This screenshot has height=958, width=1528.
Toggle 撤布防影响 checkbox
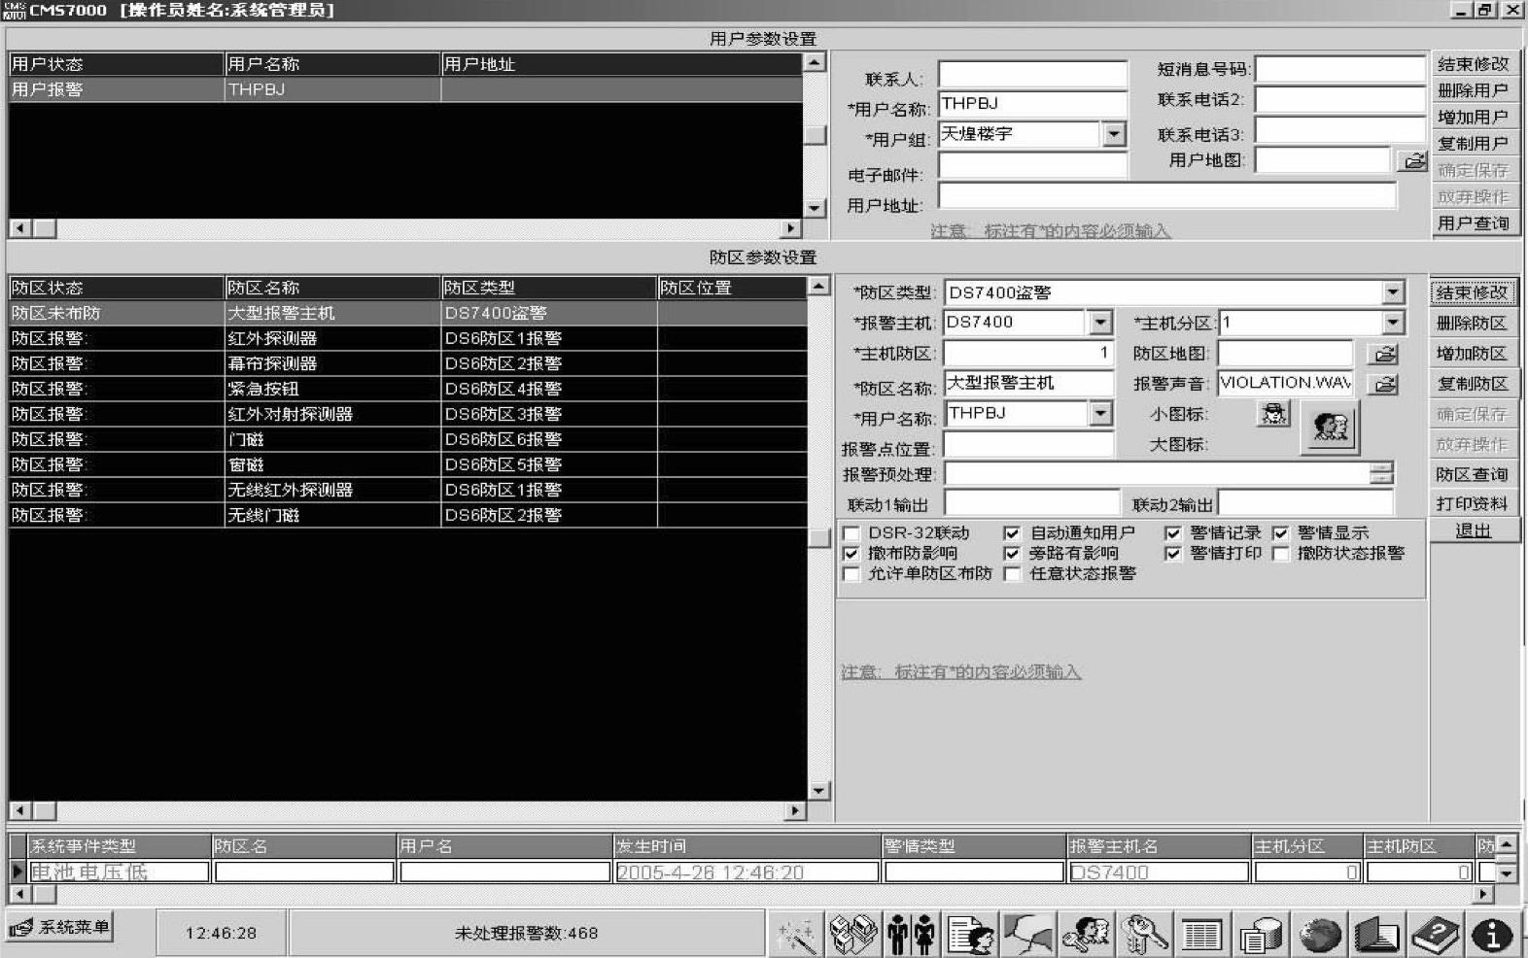coord(851,554)
